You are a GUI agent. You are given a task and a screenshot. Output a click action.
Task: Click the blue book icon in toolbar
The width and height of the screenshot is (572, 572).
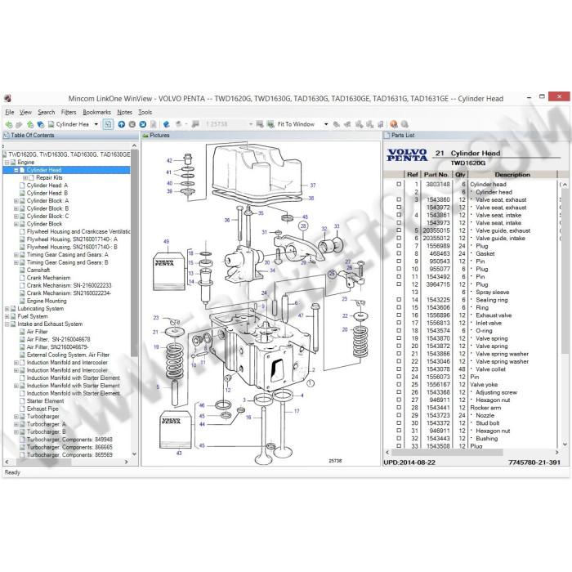pyautogui.click(x=167, y=124)
